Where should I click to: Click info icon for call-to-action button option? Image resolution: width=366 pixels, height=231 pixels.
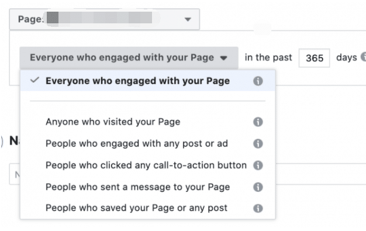coord(258,165)
